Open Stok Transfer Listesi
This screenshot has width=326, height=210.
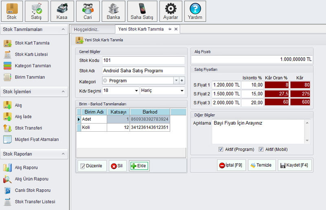[x=29, y=202]
